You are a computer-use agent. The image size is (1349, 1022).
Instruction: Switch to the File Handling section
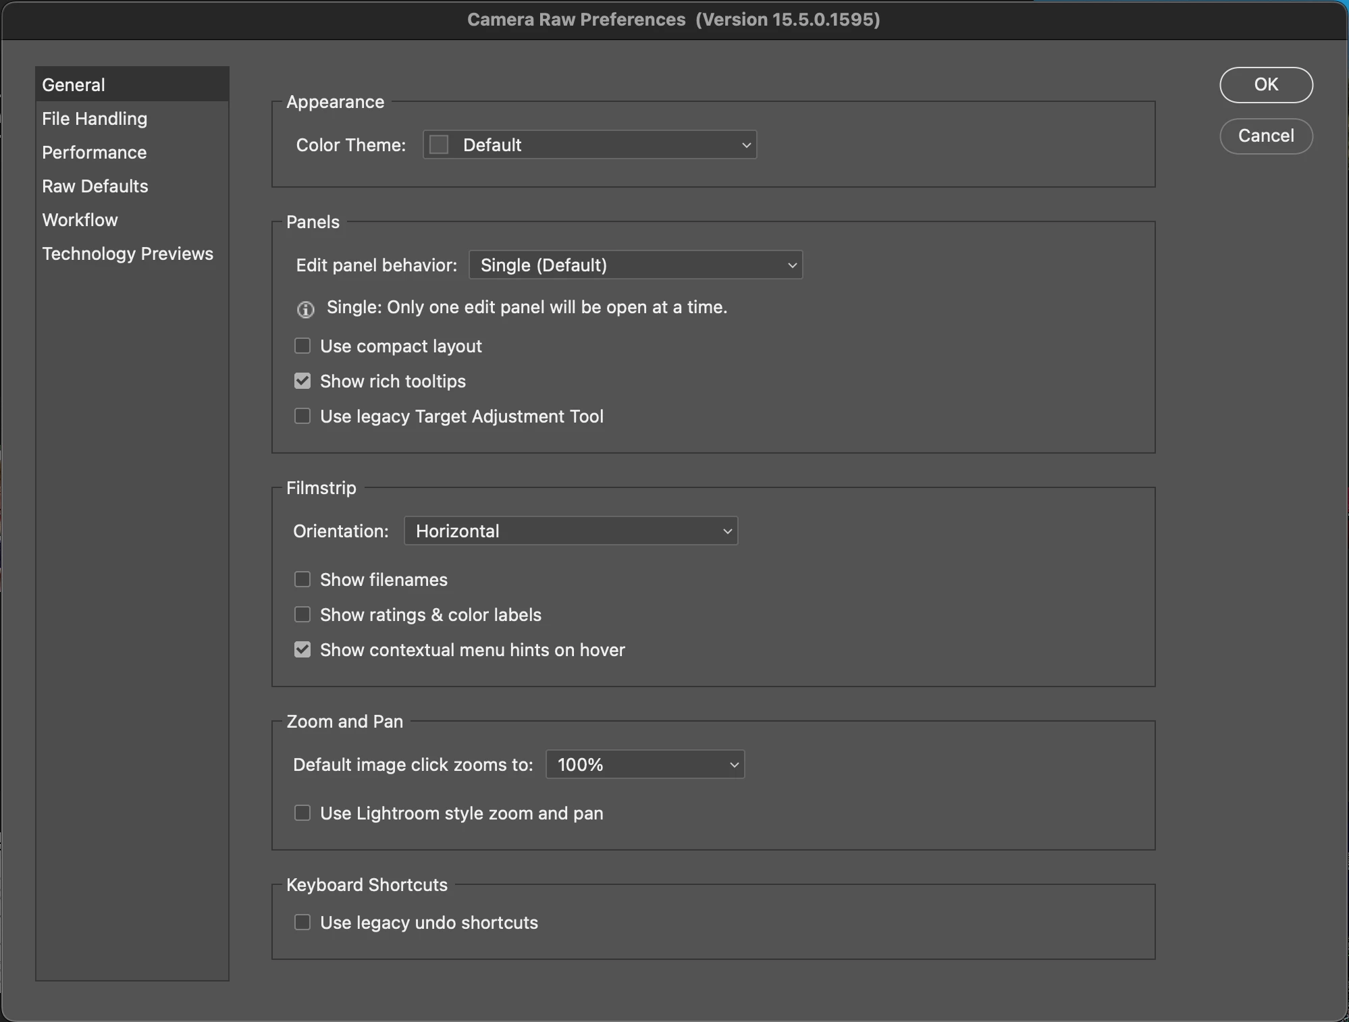95,119
